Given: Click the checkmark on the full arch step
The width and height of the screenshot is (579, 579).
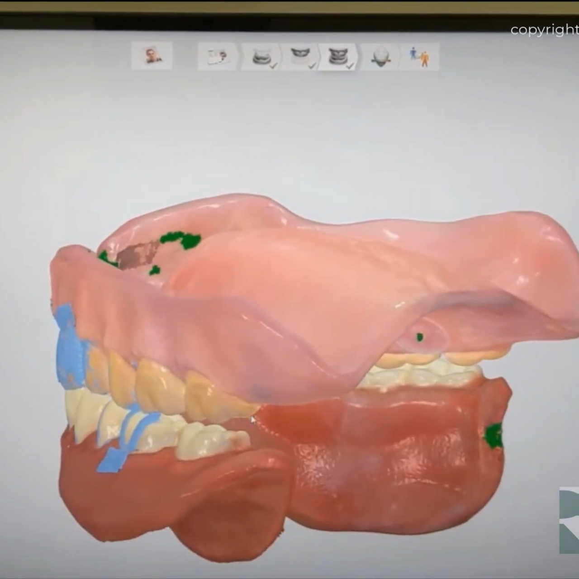Looking at the screenshot, I should (x=349, y=66).
